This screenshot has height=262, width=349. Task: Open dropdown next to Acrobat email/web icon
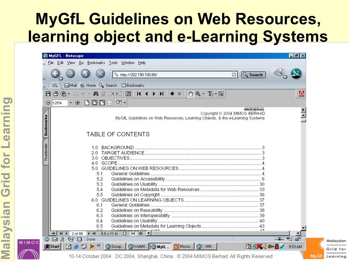[69, 94]
